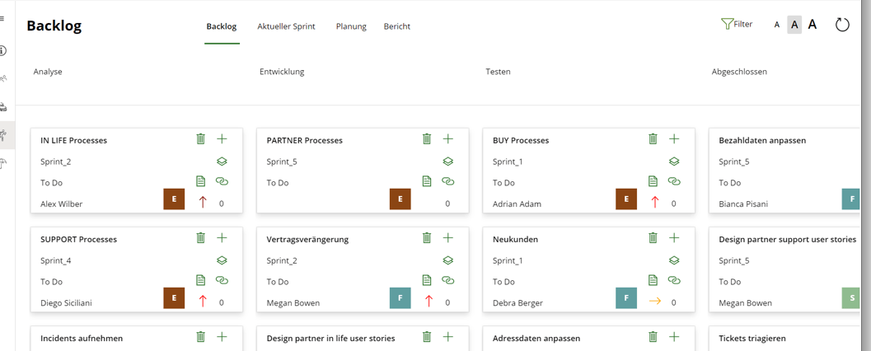Click the refresh icon in header

click(x=841, y=25)
